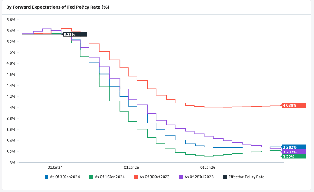Screen dimensions: 314x192
Task: Toggle the As Of 30Jan2024 series label
Action: [x=65, y=177]
